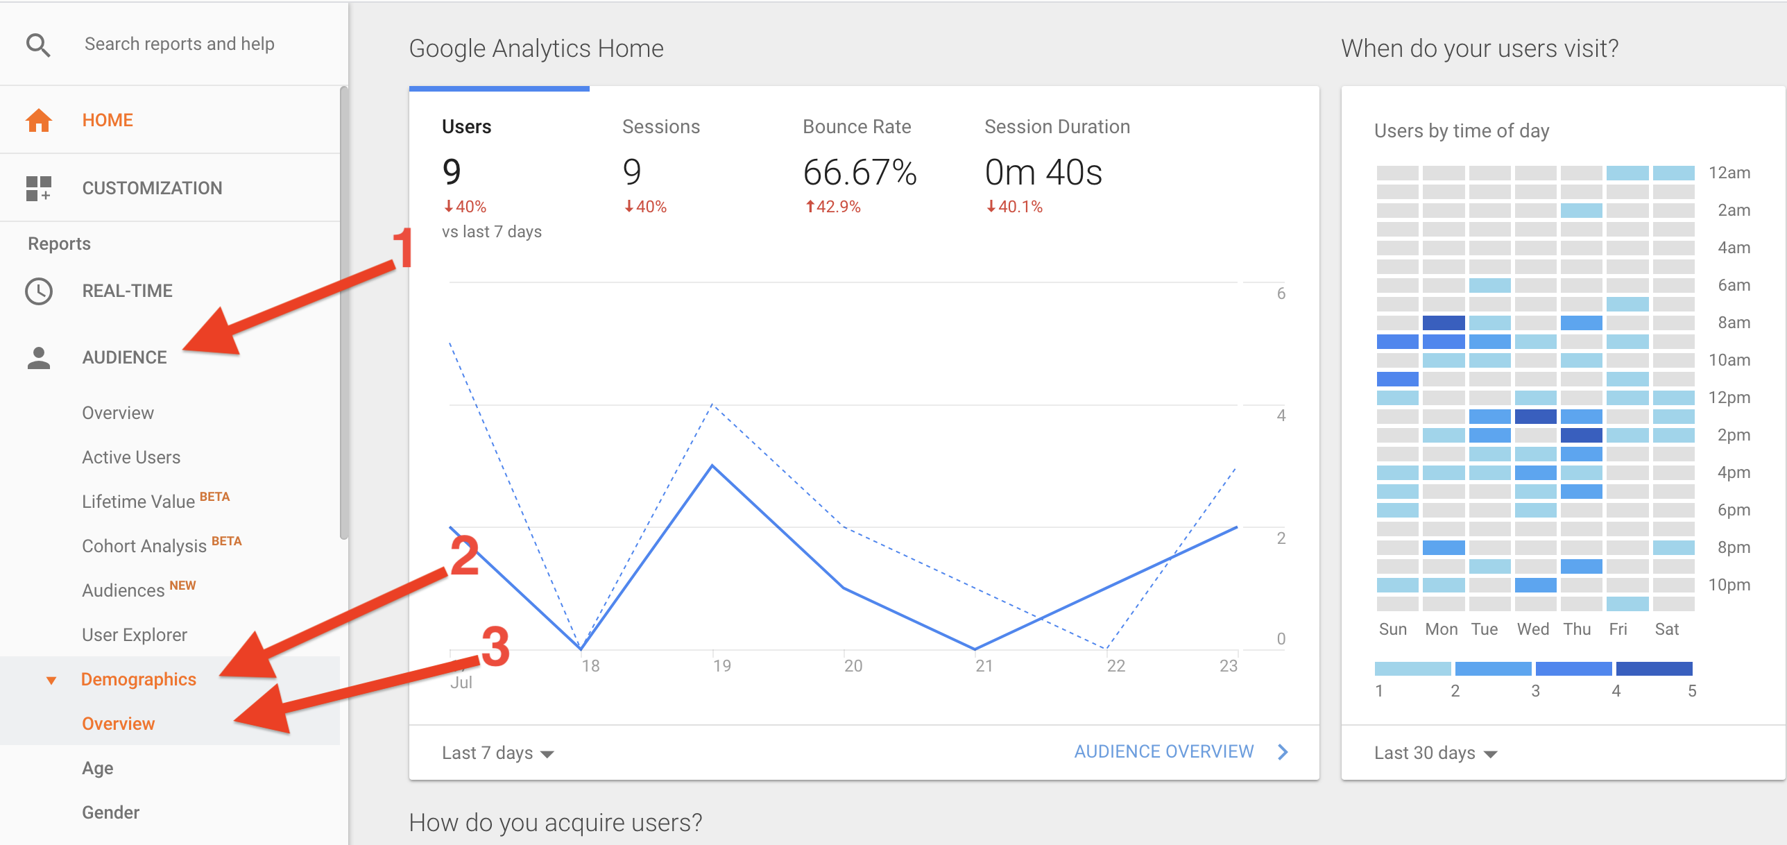Screen dimensions: 1787x845
Task: Switch to the Bounce Rate metric tab
Action: pos(857,126)
